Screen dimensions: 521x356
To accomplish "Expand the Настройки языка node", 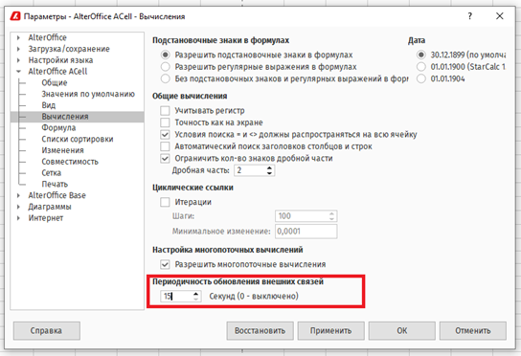I will [18, 60].
